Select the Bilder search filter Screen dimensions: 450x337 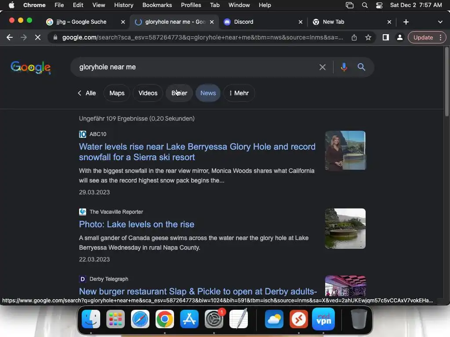[x=179, y=93]
